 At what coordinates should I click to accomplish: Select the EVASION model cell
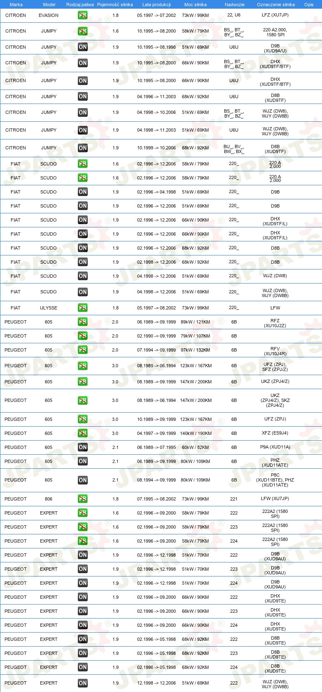[x=49, y=15]
